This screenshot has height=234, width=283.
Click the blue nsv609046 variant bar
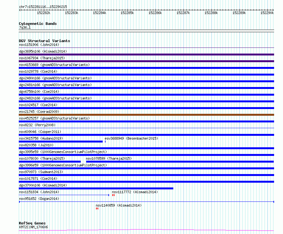(146, 135)
